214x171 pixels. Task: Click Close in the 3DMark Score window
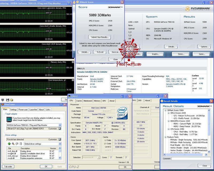(x=115, y=59)
